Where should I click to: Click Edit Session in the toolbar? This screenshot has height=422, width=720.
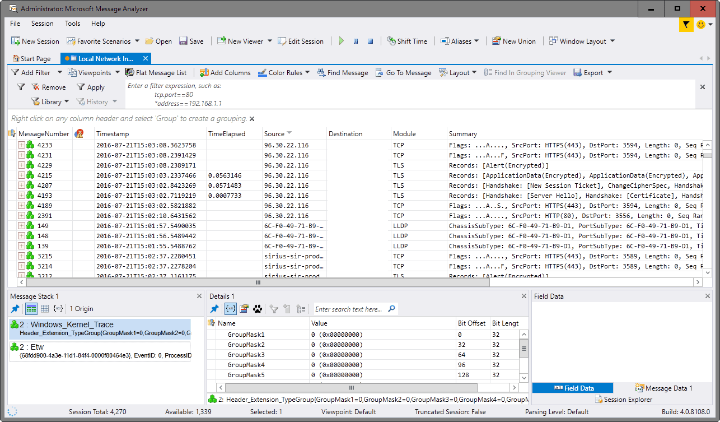click(x=301, y=41)
